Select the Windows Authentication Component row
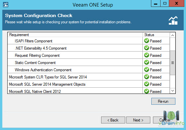The width and height of the screenshot is (186, 130). point(89,70)
